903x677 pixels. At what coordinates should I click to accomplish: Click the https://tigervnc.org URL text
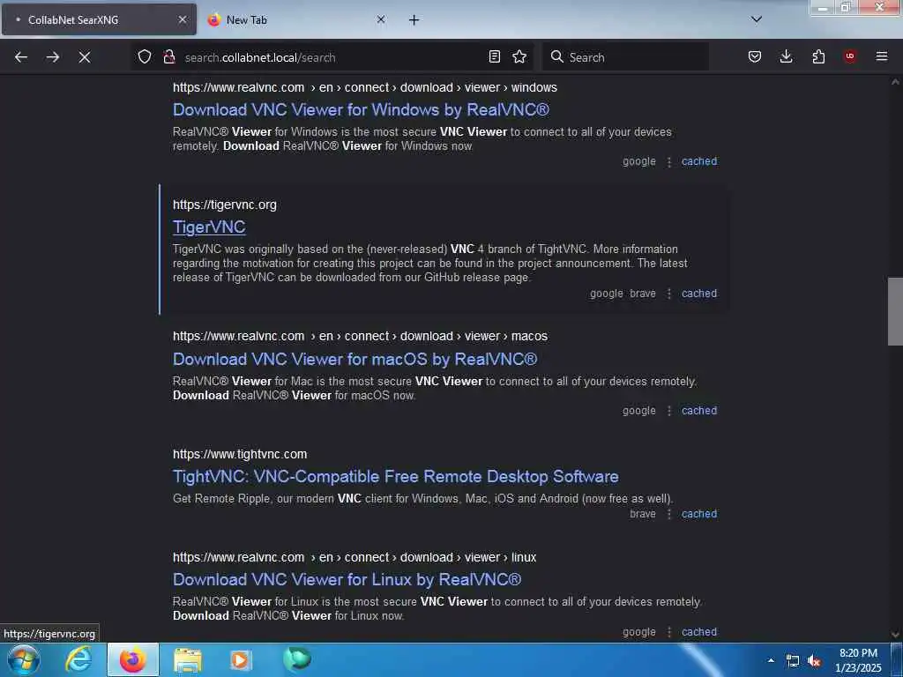pyautogui.click(x=225, y=205)
